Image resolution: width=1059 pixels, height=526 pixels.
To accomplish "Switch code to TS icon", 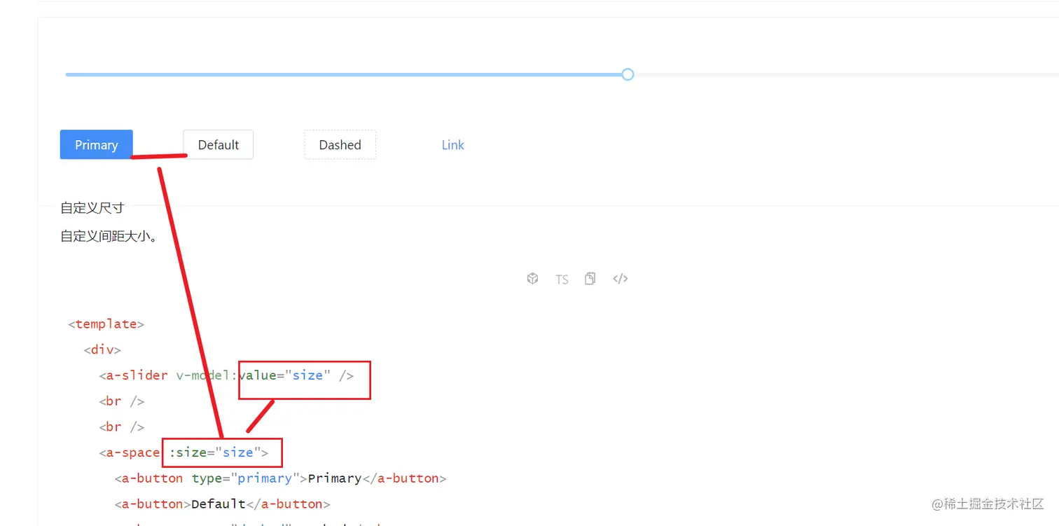I will coord(562,279).
